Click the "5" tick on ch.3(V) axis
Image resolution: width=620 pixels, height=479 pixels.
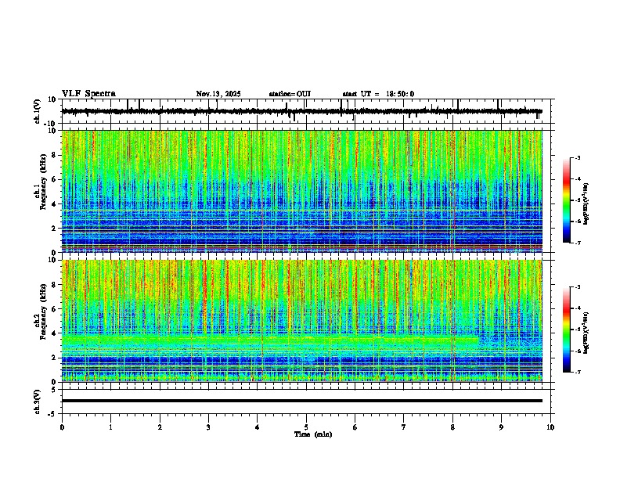pos(54,390)
